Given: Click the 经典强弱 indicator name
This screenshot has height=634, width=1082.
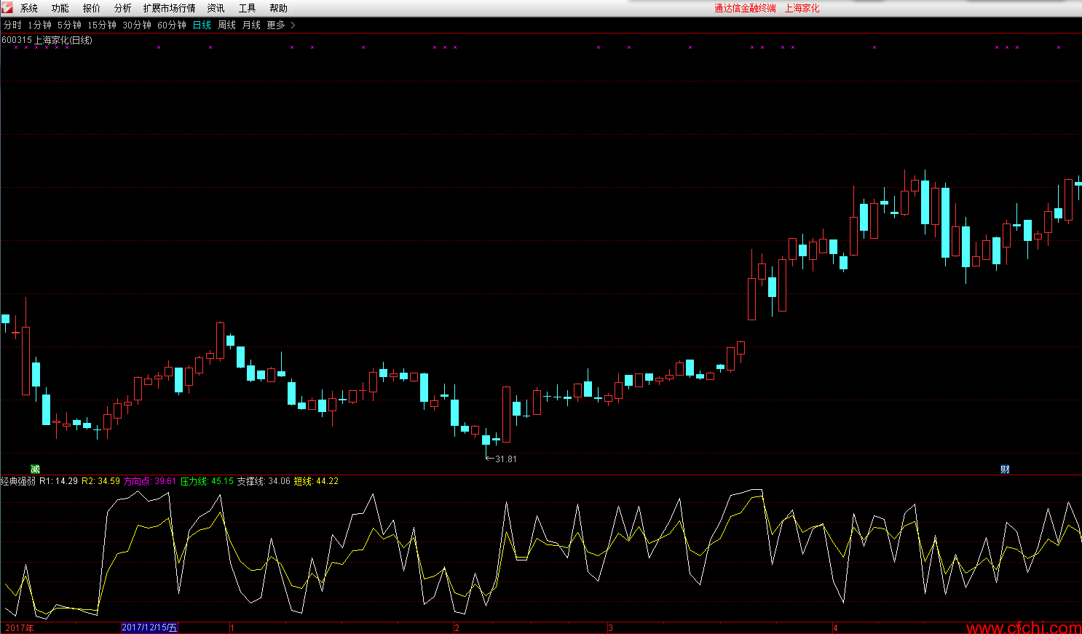Looking at the screenshot, I should pyautogui.click(x=18, y=481).
